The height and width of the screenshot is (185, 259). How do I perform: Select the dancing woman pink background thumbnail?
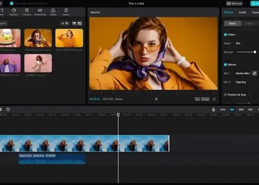pyautogui.click(x=38, y=63)
